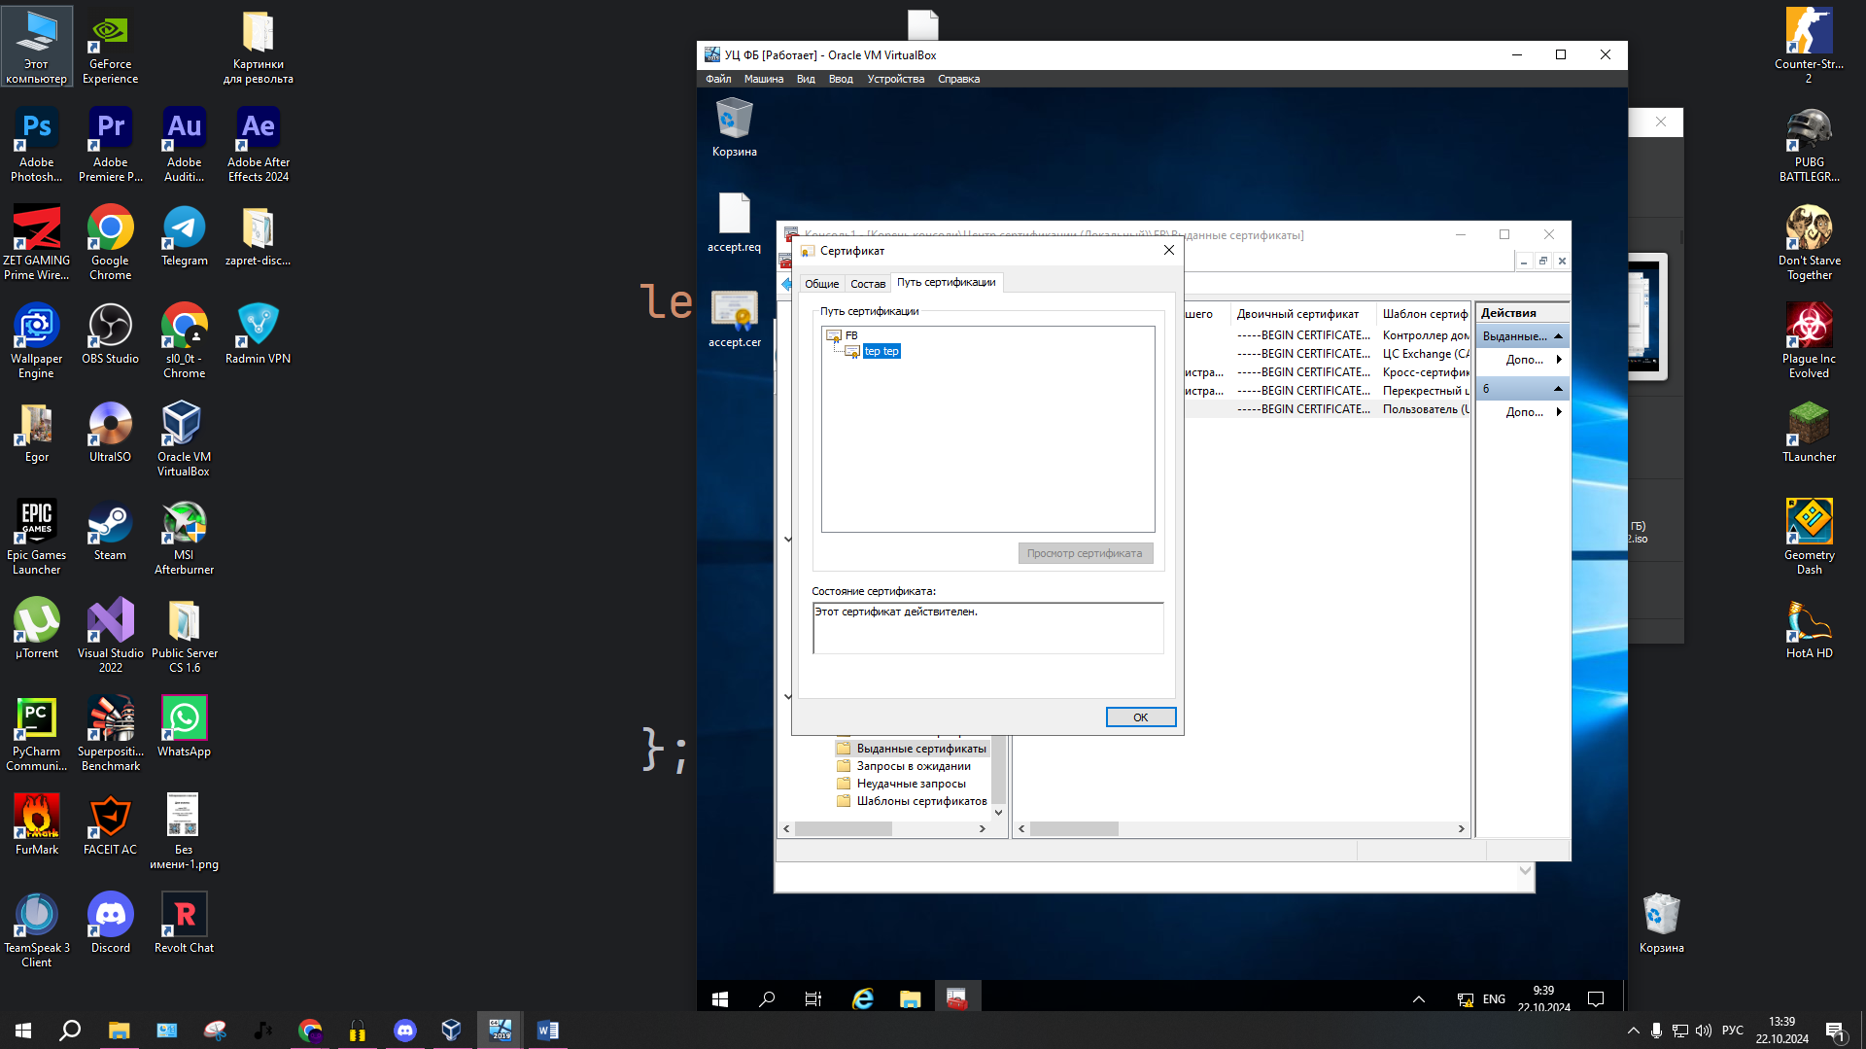Show hidden icons in host system tray
The height and width of the screenshot is (1049, 1866).
pos(1633,1031)
